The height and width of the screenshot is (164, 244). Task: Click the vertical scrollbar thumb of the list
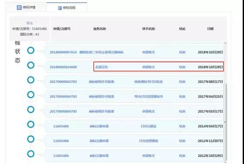[225, 122]
